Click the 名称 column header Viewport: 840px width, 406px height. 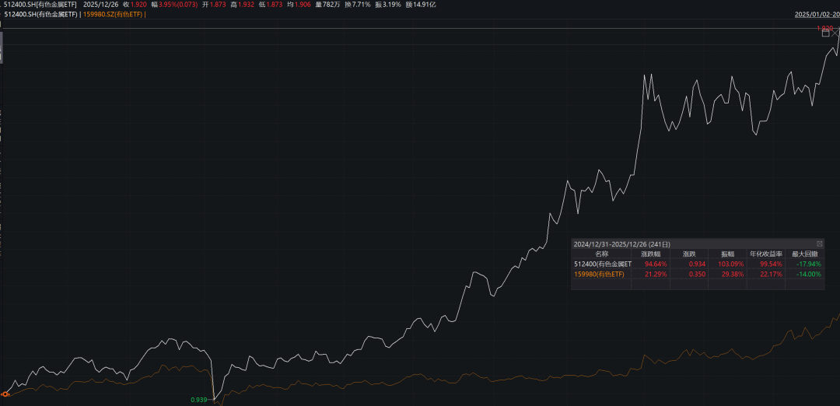click(x=601, y=254)
